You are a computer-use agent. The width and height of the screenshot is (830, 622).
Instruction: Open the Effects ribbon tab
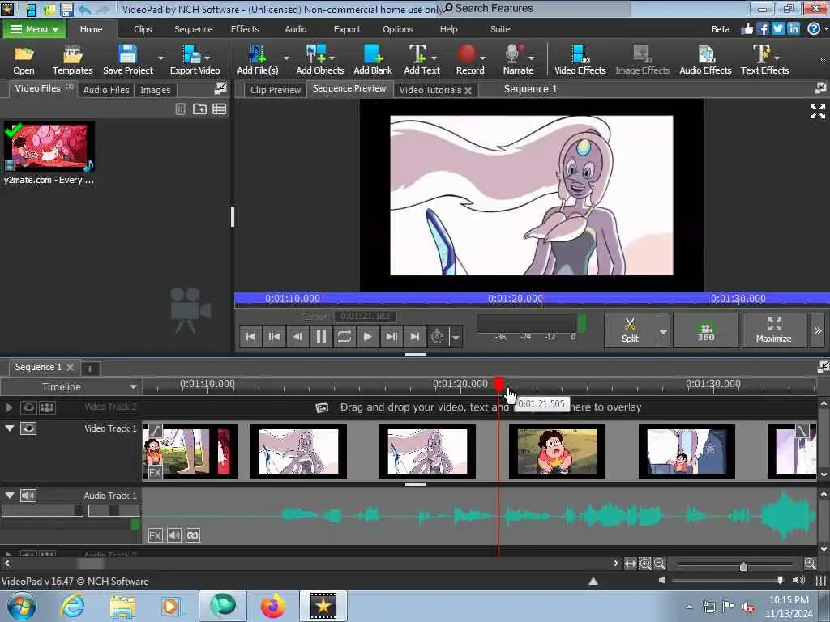(245, 29)
